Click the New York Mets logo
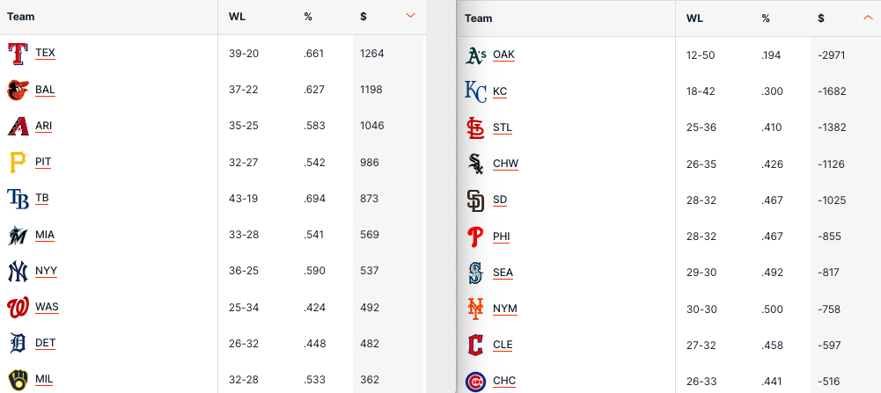881x393 pixels. coord(475,309)
